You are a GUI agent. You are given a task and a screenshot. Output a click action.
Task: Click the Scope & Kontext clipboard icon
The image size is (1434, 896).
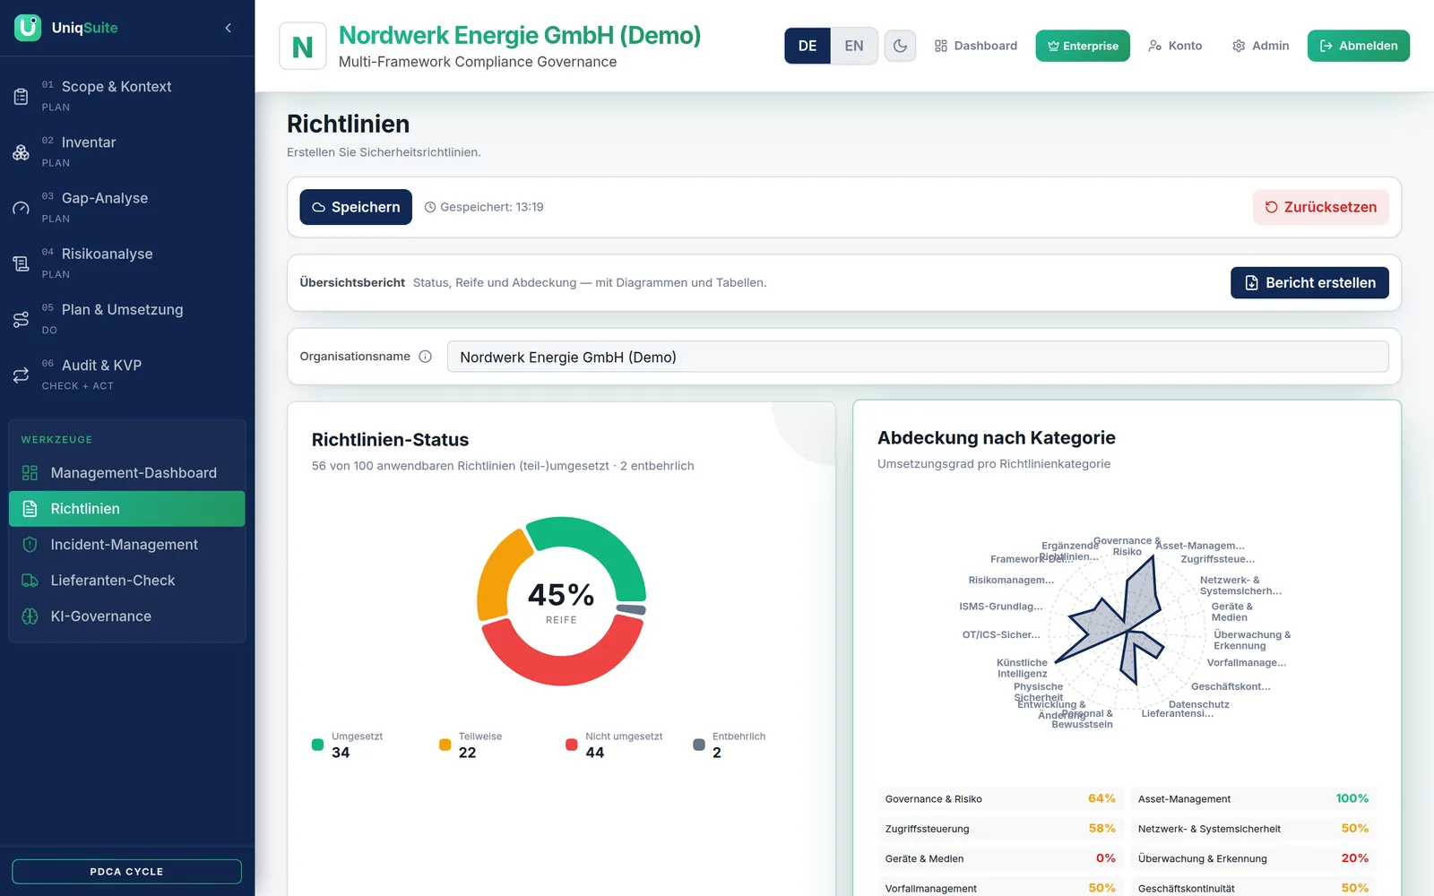(21, 96)
